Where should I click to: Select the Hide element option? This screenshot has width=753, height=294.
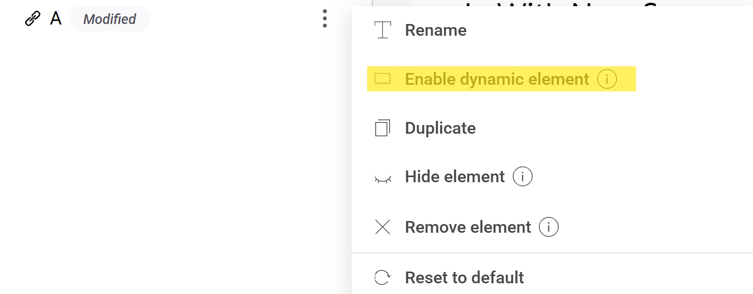pyautogui.click(x=454, y=177)
